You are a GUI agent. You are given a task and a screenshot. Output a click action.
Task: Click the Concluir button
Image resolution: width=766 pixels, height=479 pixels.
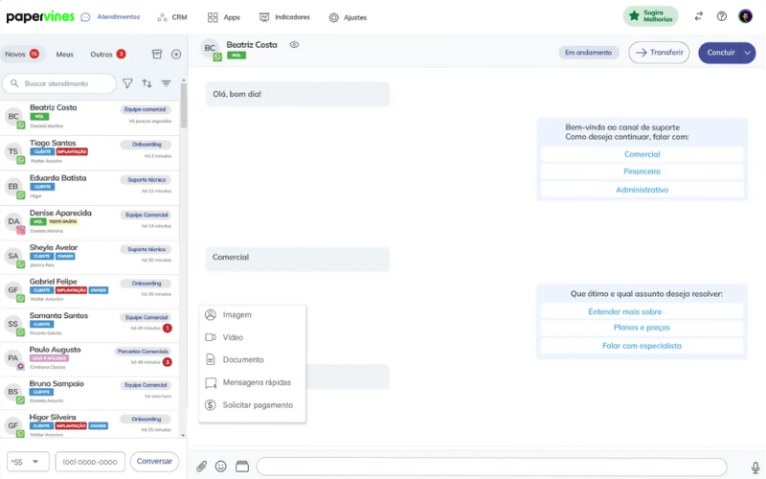coord(721,53)
